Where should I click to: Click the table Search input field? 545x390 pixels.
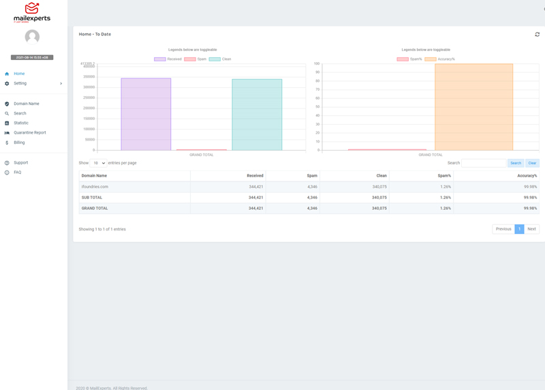tap(484, 163)
